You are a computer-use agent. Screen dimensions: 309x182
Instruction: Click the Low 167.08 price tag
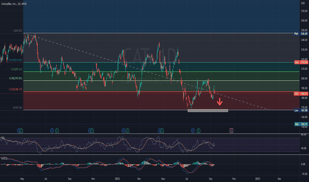[x=301, y=111]
